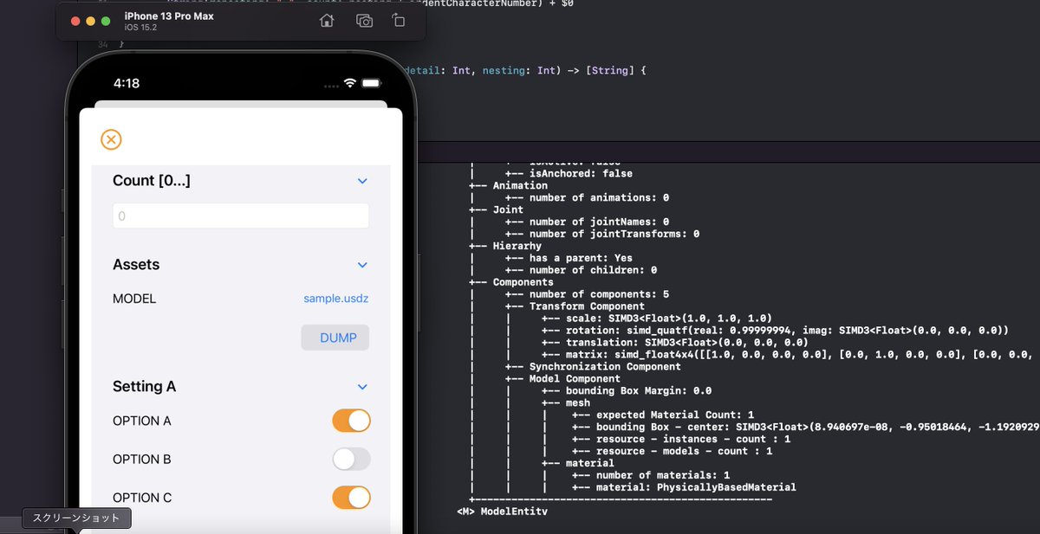
Task: Click the スクリーンショット tooltip label
Action: pyautogui.click(x=76, y=518)
